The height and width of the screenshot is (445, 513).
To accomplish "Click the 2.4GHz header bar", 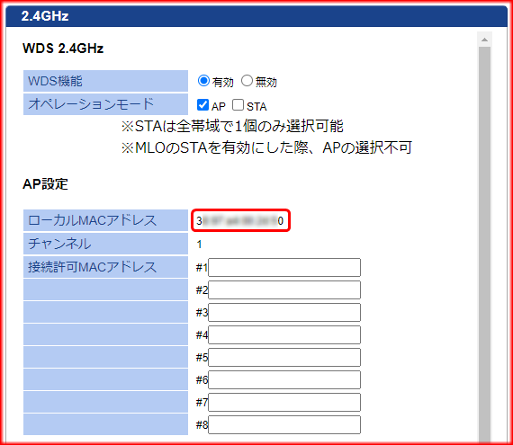I will pos(256,16).
